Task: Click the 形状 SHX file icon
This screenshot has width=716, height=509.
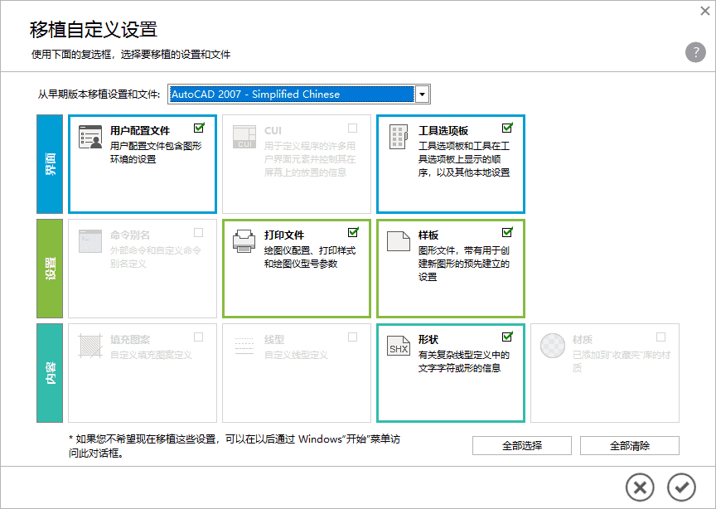Action: pos(399,345)
